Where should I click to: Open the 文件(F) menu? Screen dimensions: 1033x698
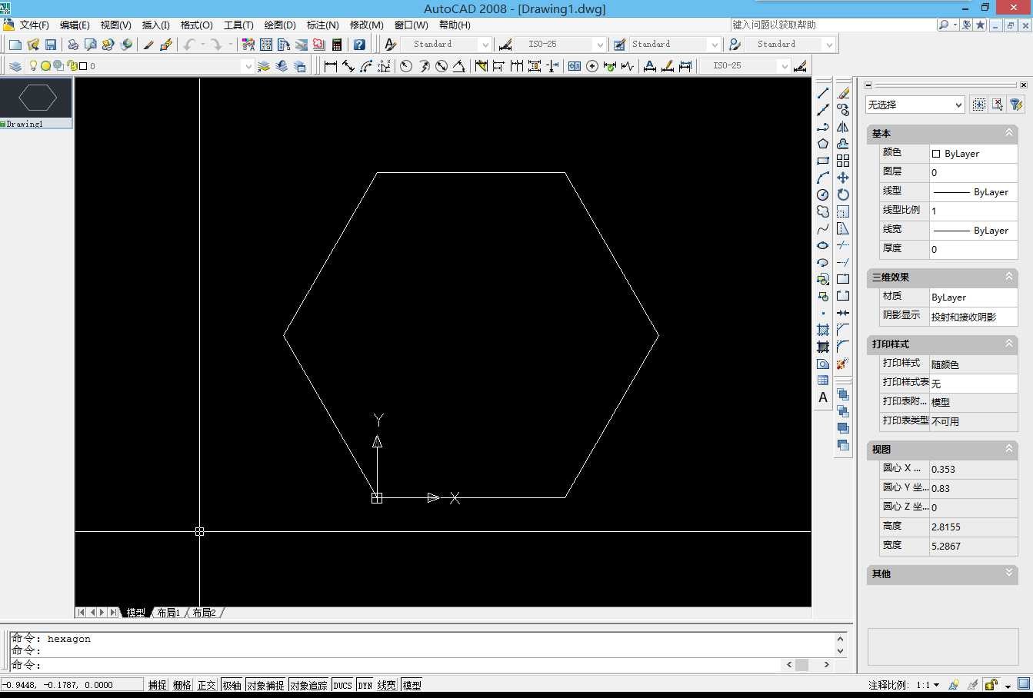pyautogui.click(x=35, y=25)
